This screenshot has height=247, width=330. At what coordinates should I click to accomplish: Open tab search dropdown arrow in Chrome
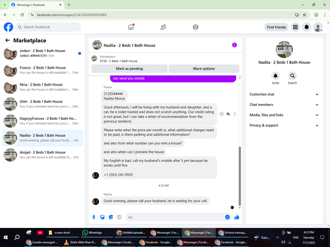pyautogui.click(x=5, y=5)
